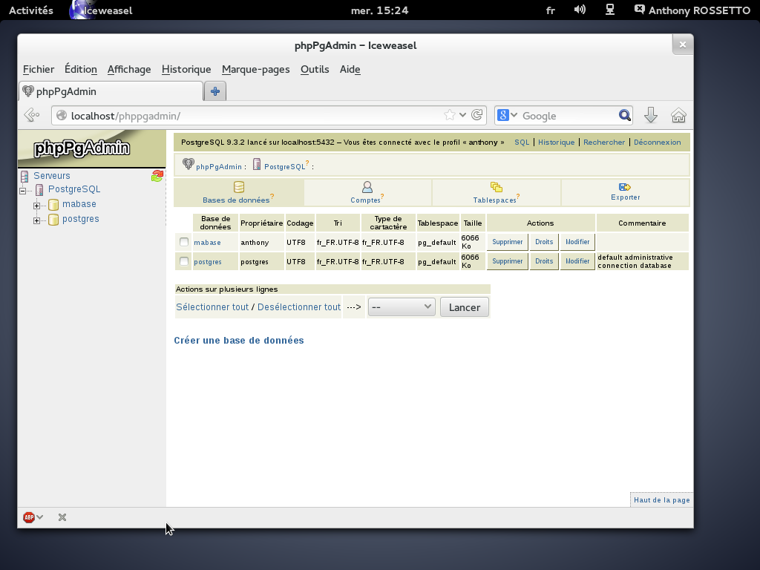This screenshot has width=760, height=570.
Task: Click the Serveurs icon in the tree
Action: [24, 176]
